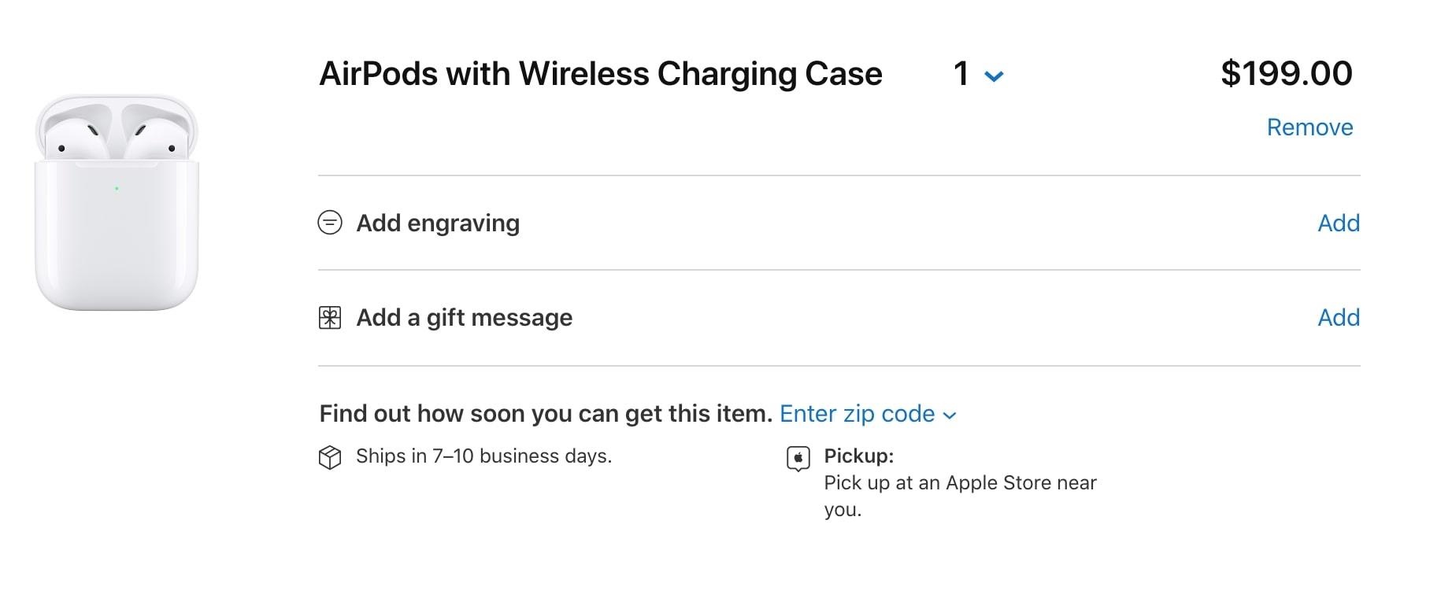The width and height of the screenshot is (1441, 609).
Task: Click Ships in 7-10 business days text
Action: (x=484, y=456)
